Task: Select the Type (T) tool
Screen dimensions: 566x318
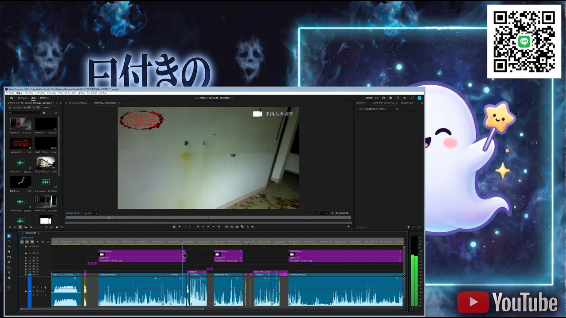Action: [x=9, y=283]
